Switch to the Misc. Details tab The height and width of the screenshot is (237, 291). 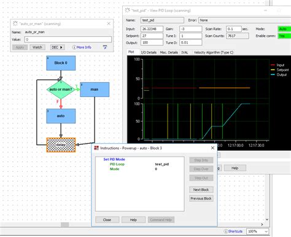pos(169,52)
